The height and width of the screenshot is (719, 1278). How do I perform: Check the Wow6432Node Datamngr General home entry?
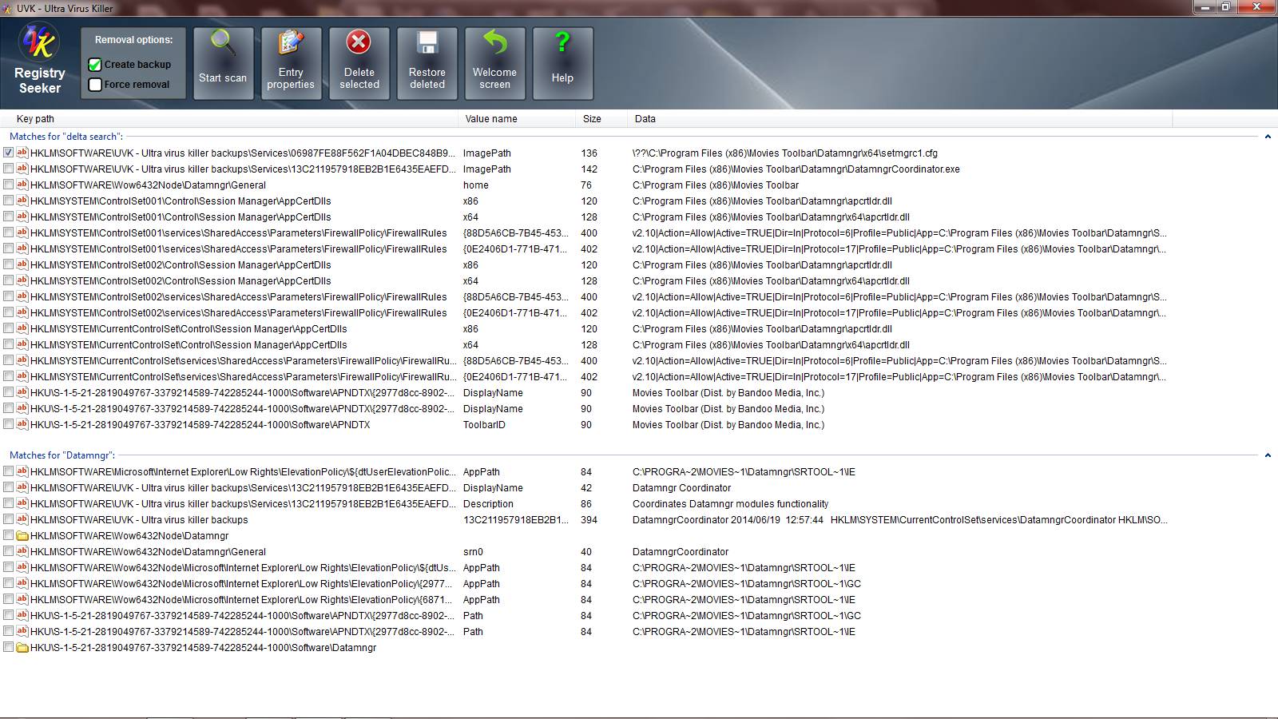tap(8, 185)
